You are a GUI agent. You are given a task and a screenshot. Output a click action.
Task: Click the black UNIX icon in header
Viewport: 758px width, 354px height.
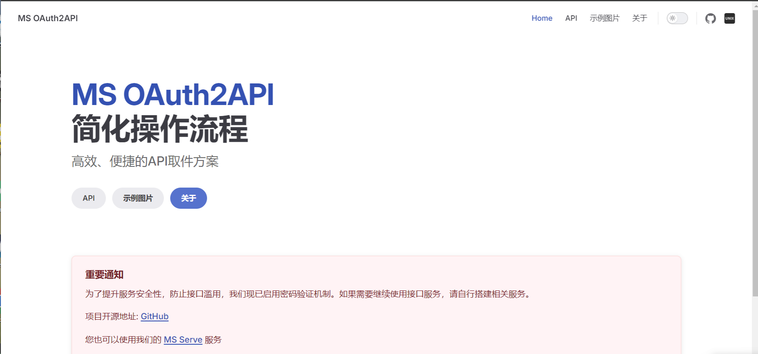(729, 18)
